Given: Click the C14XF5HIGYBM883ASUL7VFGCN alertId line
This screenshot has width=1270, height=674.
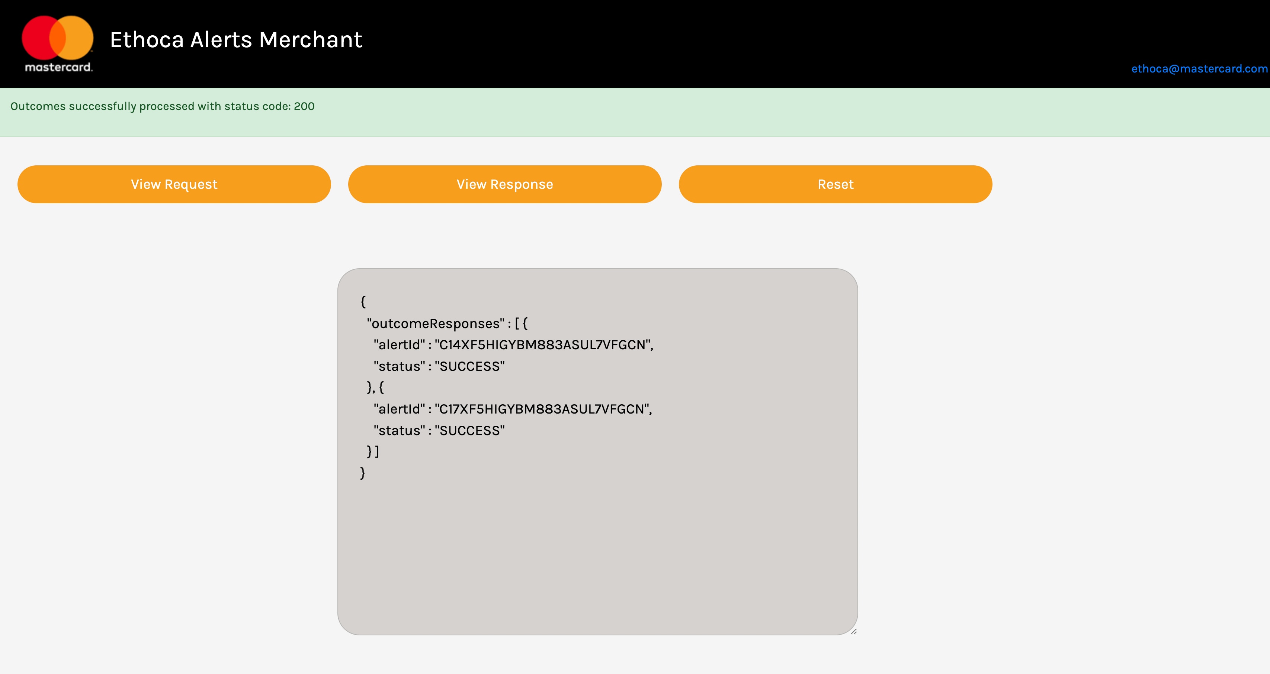Looking at the screenshot, I should click(x=513, y=345).
